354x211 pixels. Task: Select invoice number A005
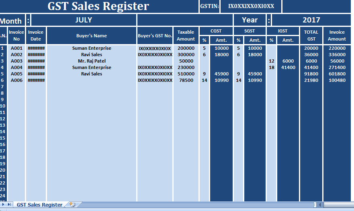click(x=16, y=74)
